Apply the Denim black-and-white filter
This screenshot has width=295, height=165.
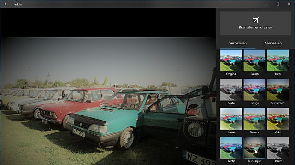coord(278,148)
